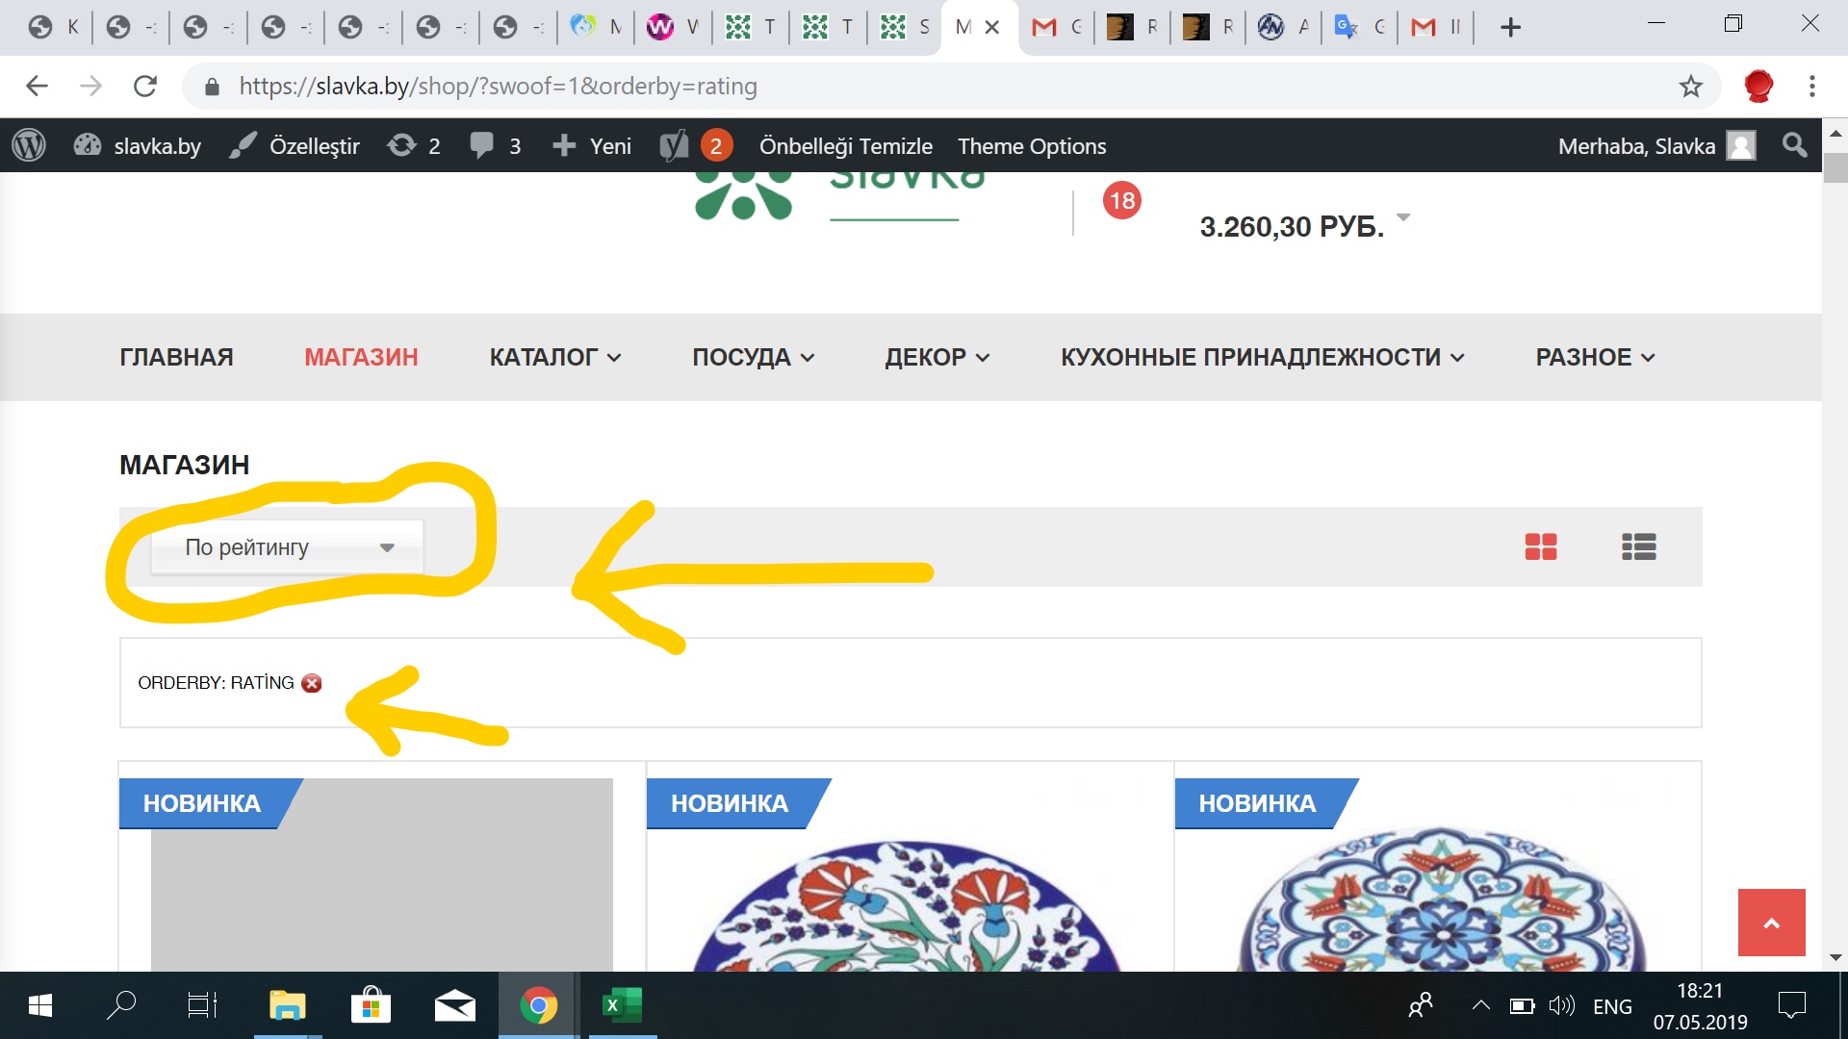This screenshot has width=1848, height=1039.
Task: Open the WordPress logo menu
Action: (x=29, y=145)
